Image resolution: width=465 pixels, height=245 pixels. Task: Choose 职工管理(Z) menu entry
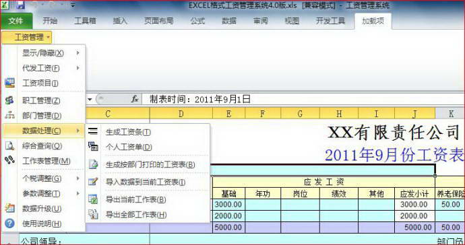point(44,100)
